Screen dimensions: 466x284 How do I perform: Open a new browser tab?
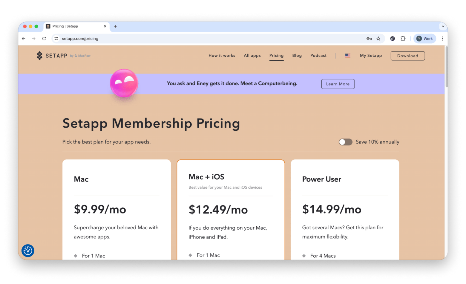115,26
